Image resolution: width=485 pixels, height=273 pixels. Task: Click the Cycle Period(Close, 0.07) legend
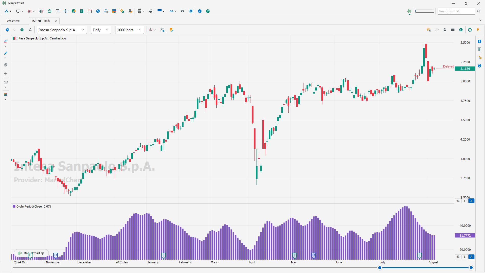pos(32,207)
